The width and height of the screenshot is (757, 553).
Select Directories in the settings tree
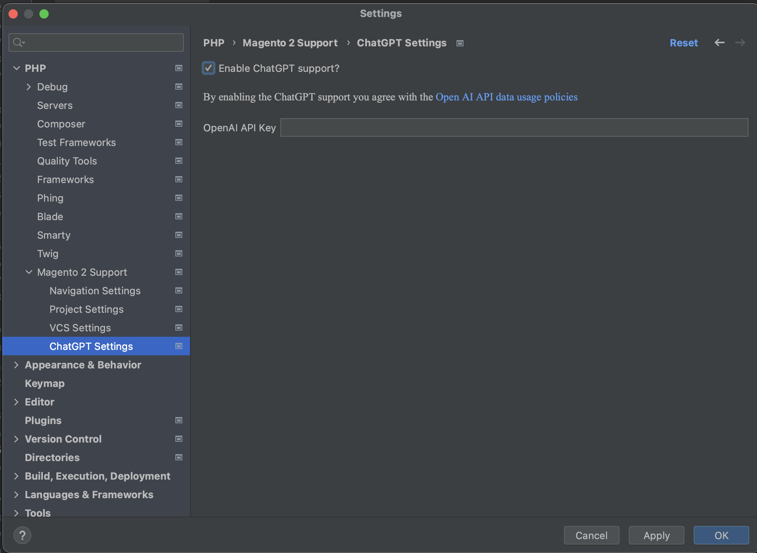tap(52, 458)
